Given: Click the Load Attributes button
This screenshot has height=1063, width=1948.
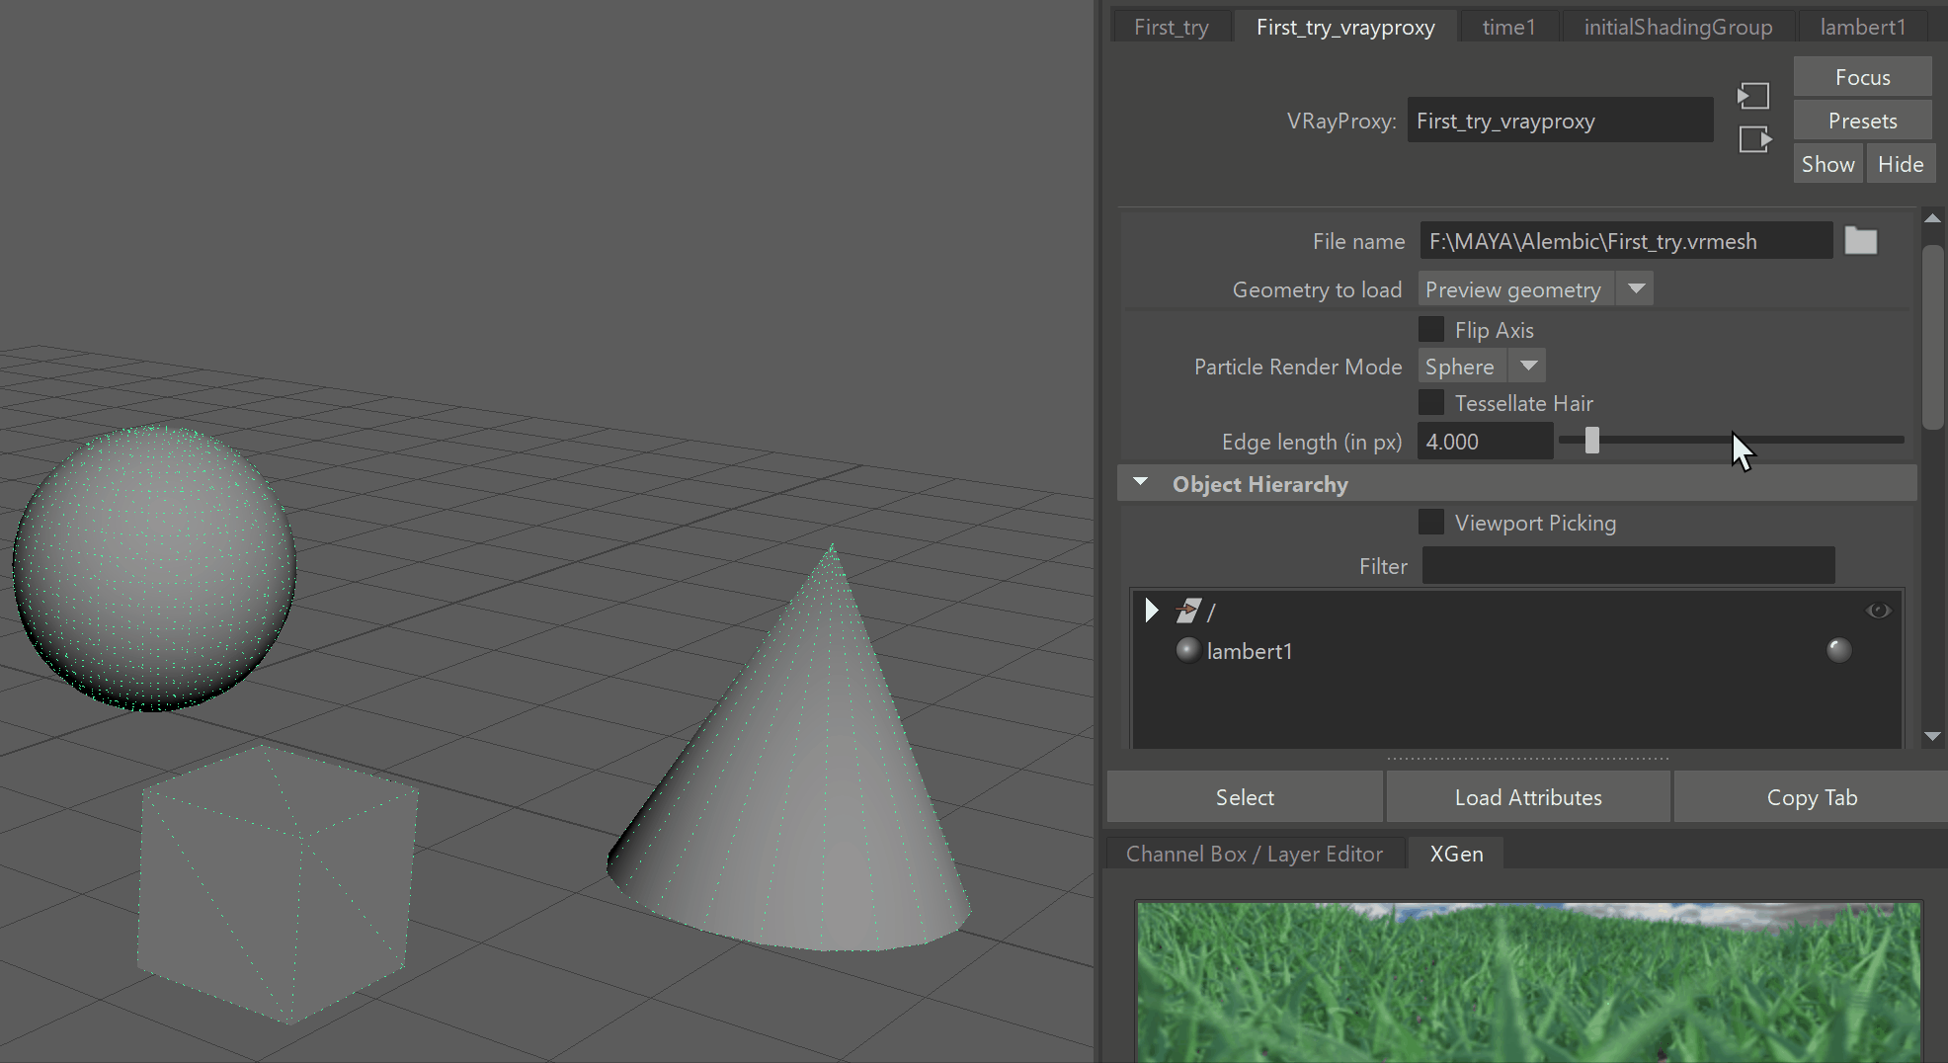Looking at the screenshot, I should point(1528,797).
